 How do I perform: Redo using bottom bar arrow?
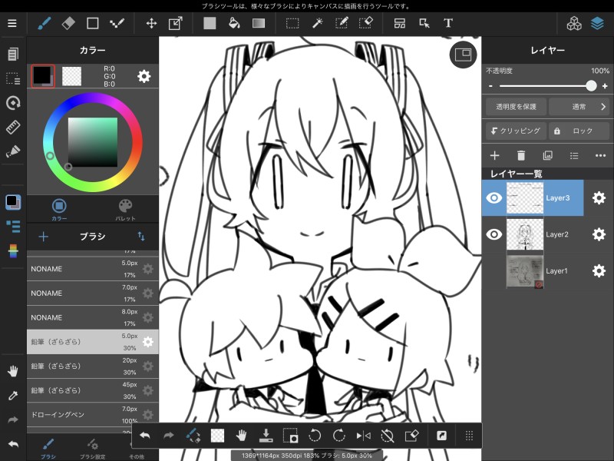[x=169, y=436]
